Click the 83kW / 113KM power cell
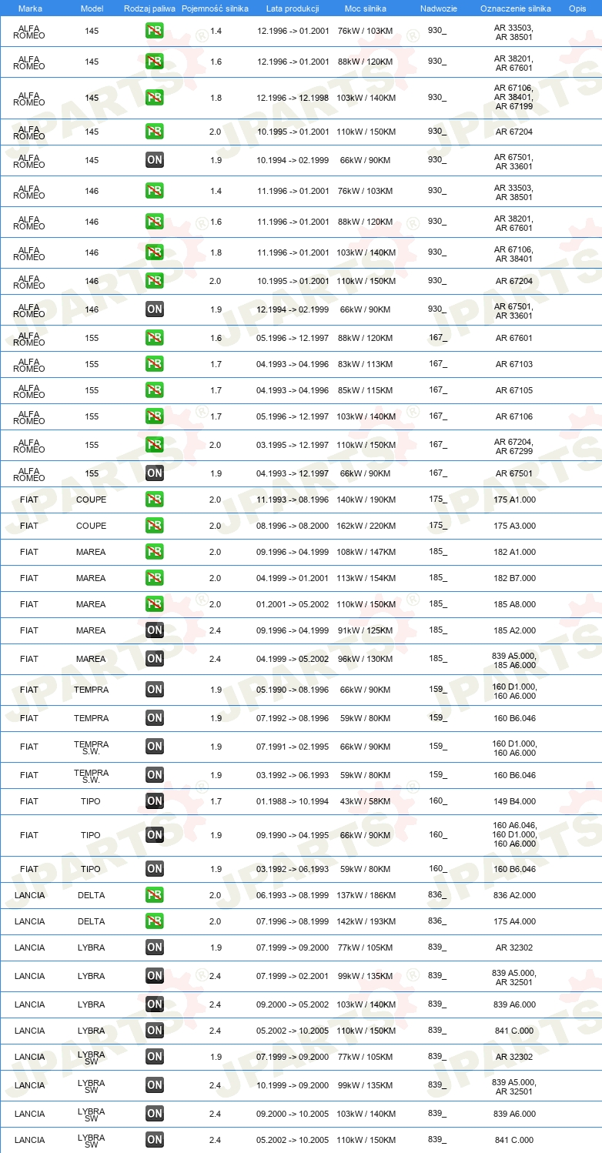The height and width of the screenshot is (1153, 602). click(x=366, y=364)
